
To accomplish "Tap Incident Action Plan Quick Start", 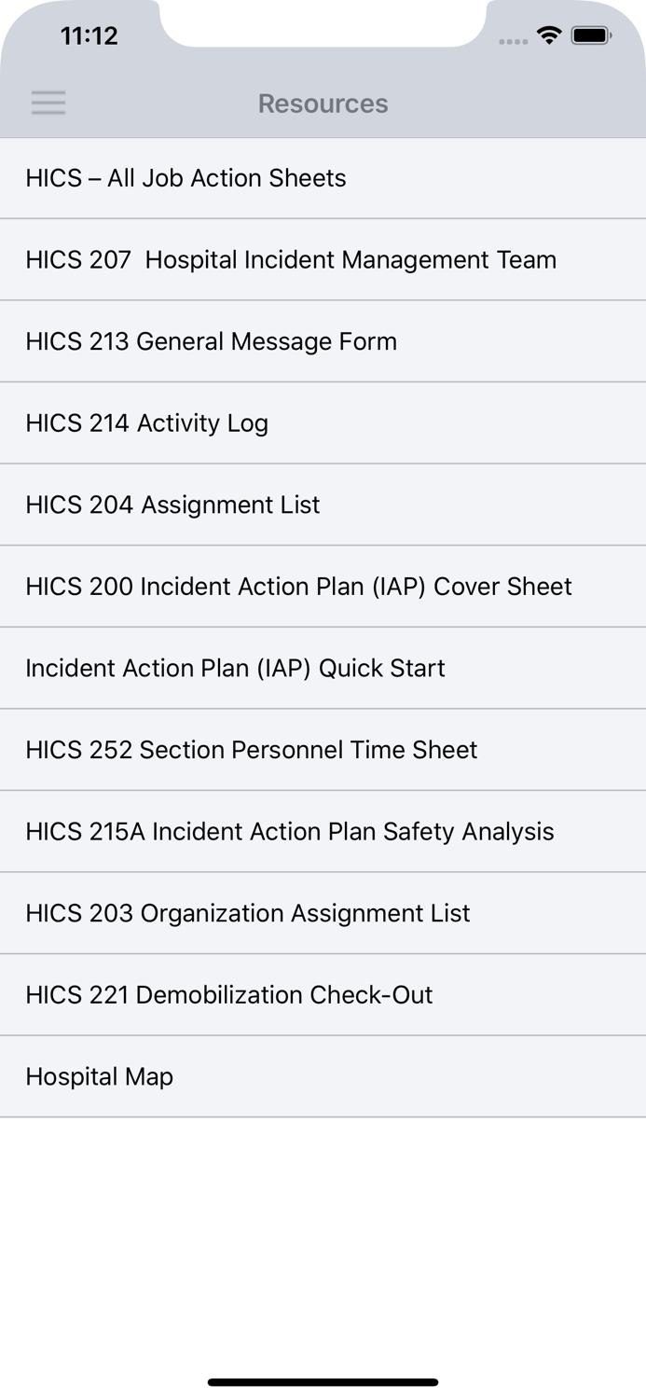I will coord(235,668).
